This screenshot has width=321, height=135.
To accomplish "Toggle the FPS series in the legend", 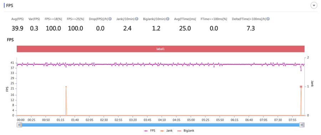I will (x=150, y=131).
